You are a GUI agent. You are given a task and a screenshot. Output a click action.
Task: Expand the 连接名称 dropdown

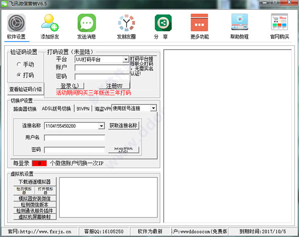pyautogui.click(x=101, y=126)
